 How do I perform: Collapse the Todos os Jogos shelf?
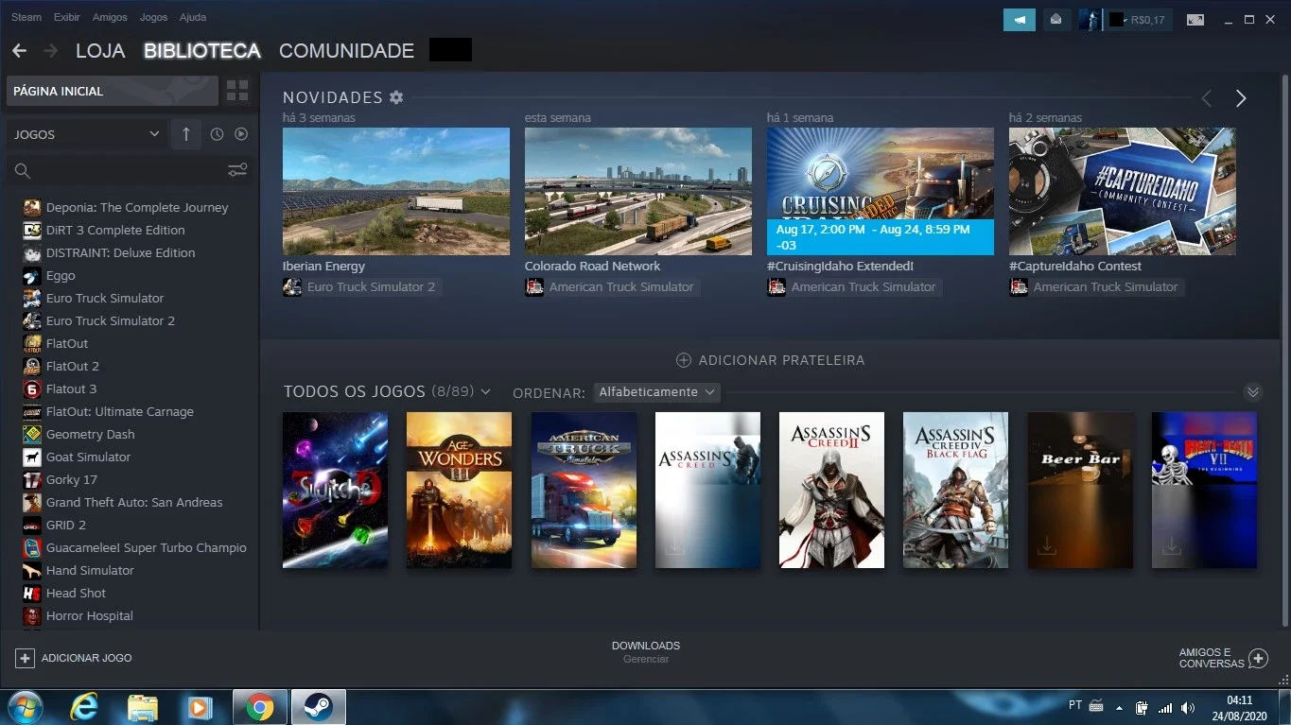pos(1253,391)
